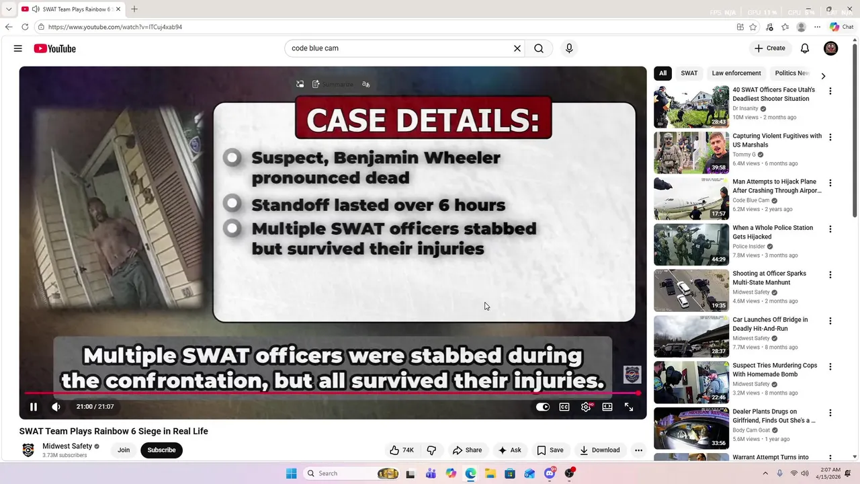
Task: Clear the search box with the X
Action: tap(517, 48)
